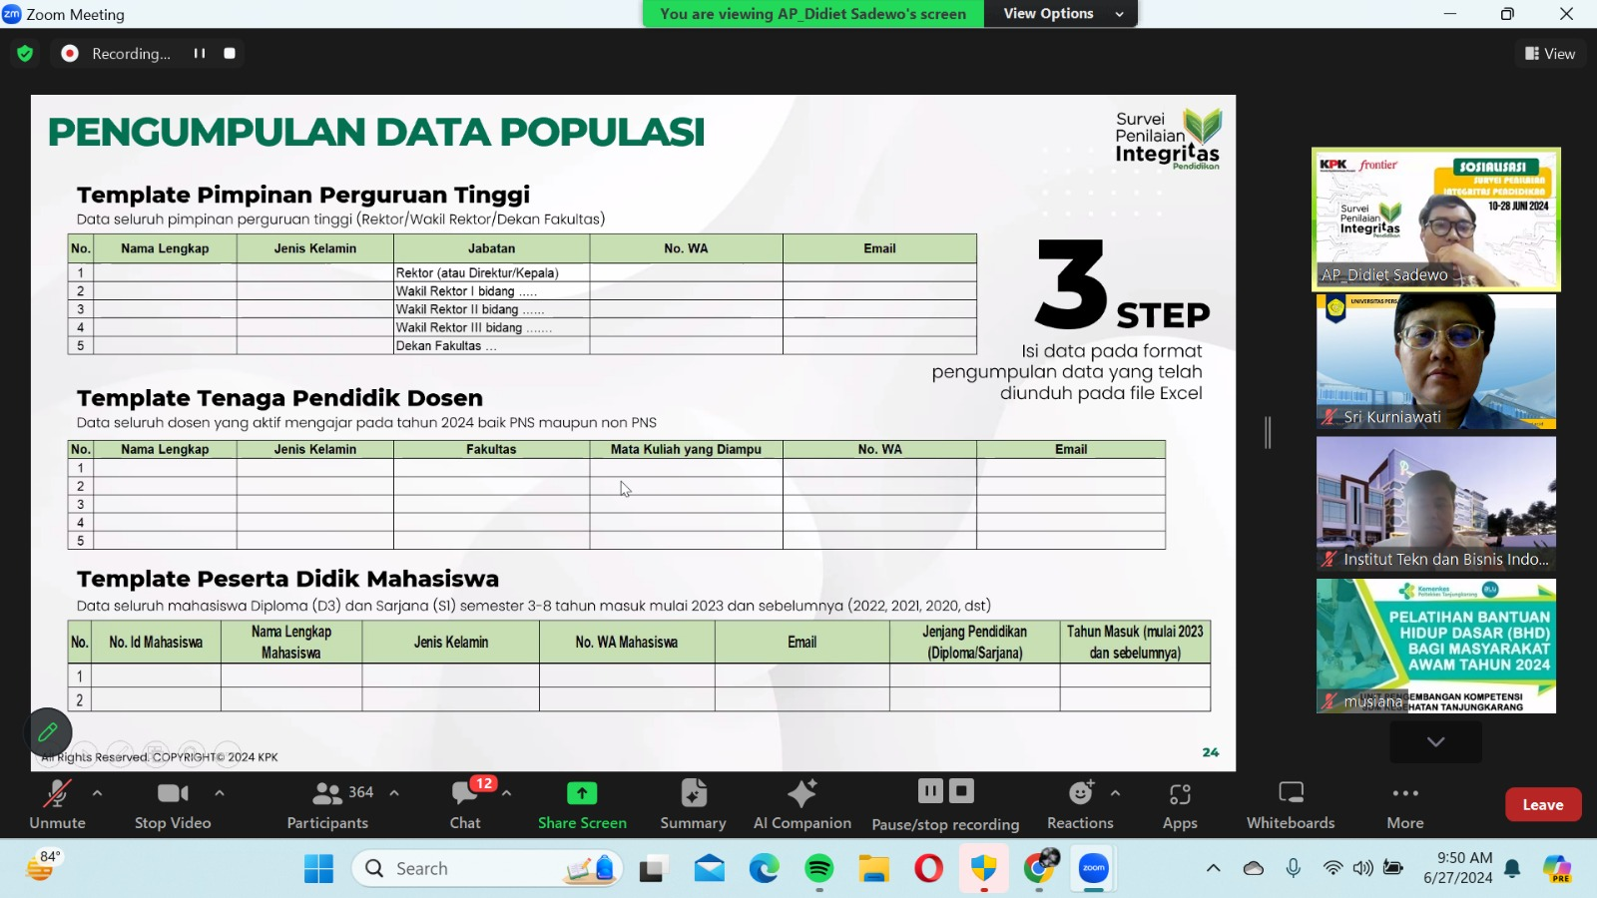Screen dimensions: 1597x898
Task: Open Spotify from taskbar
Action: 819,869
